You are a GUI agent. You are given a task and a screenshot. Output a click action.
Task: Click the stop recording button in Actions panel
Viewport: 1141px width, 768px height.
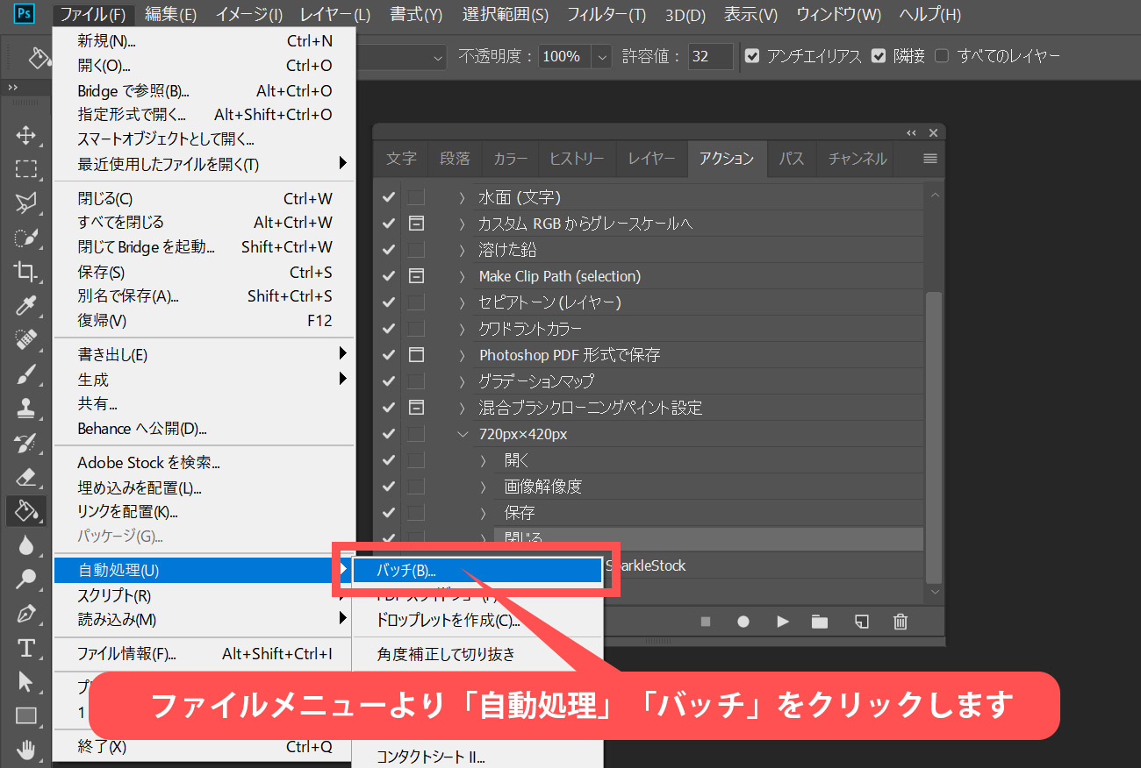pyautogui.click(x=705, y=622)
